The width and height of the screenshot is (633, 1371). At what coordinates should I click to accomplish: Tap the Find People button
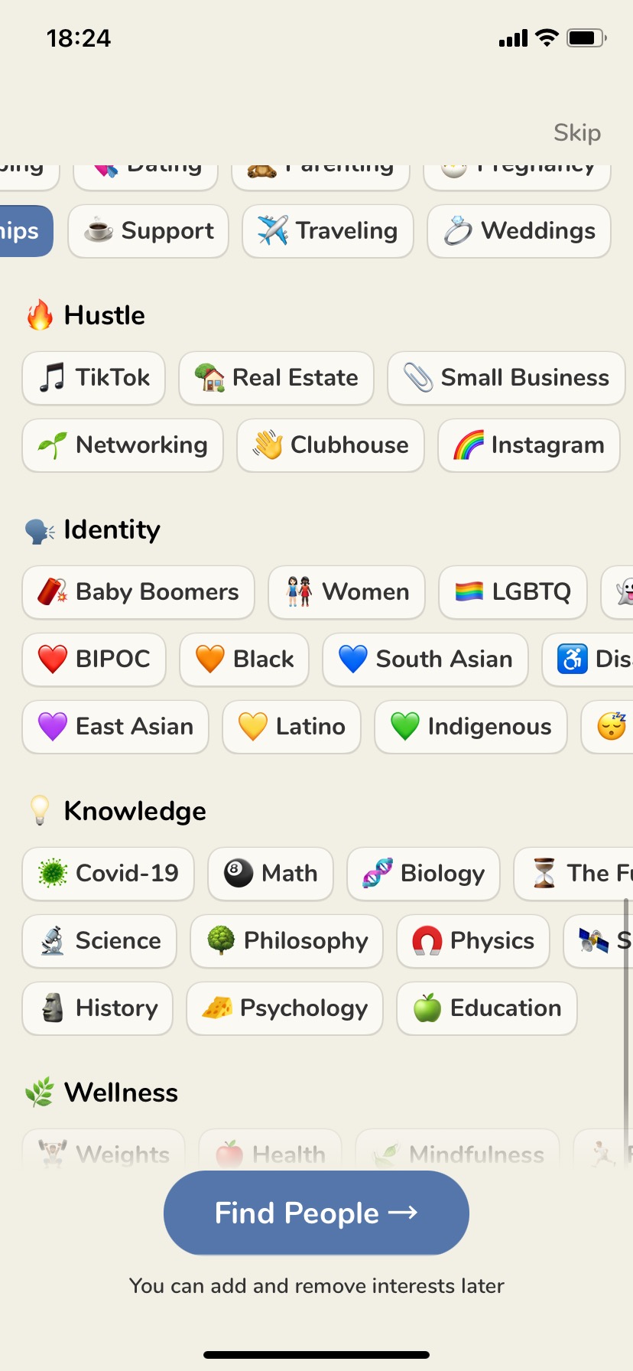point(316,1213)
